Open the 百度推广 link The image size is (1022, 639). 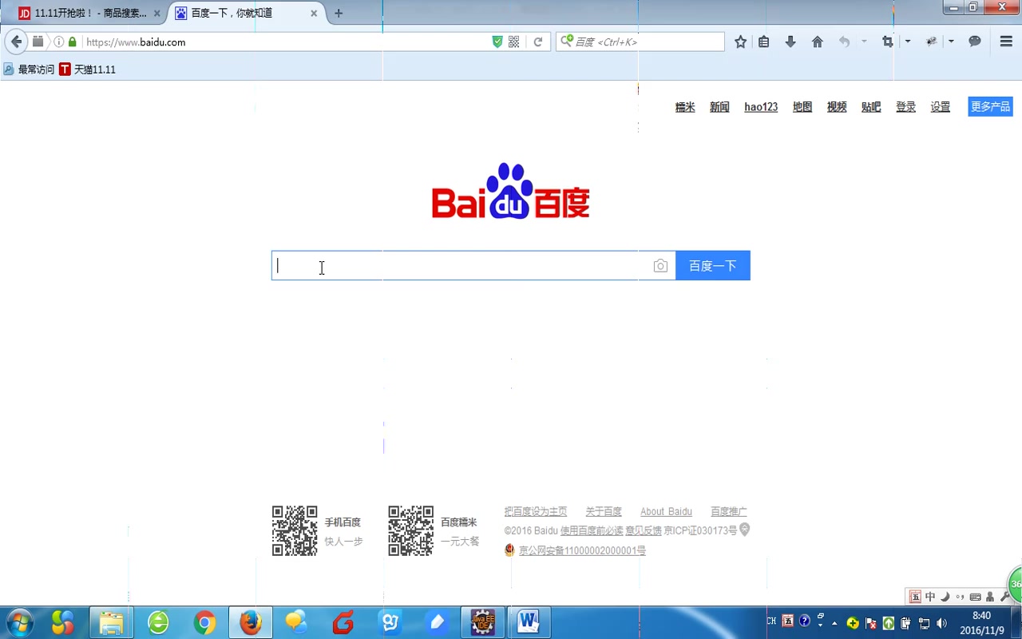point(729,511)
